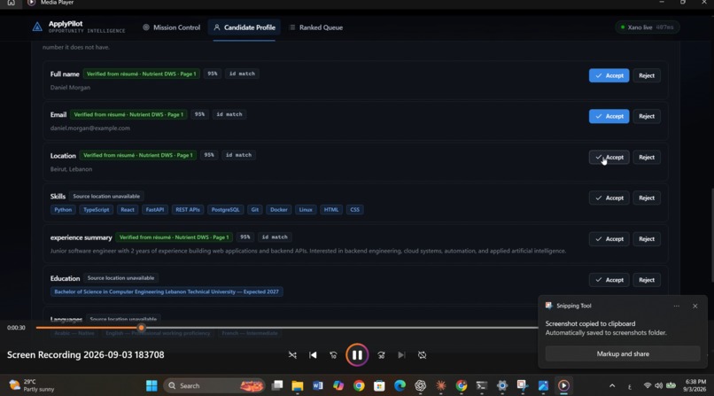Click the daniel.morgan@example.com email text

90,128
